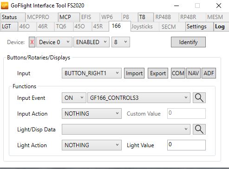Click the Identify button
The height and width of the screenshot is (169, 229).
point(188,42)
